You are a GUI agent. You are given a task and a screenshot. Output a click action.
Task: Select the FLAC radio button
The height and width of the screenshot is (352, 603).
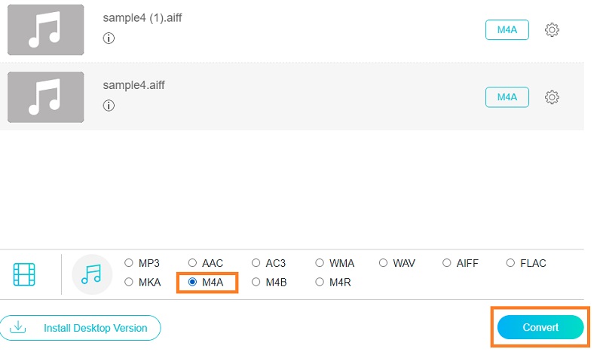[511, 263]
